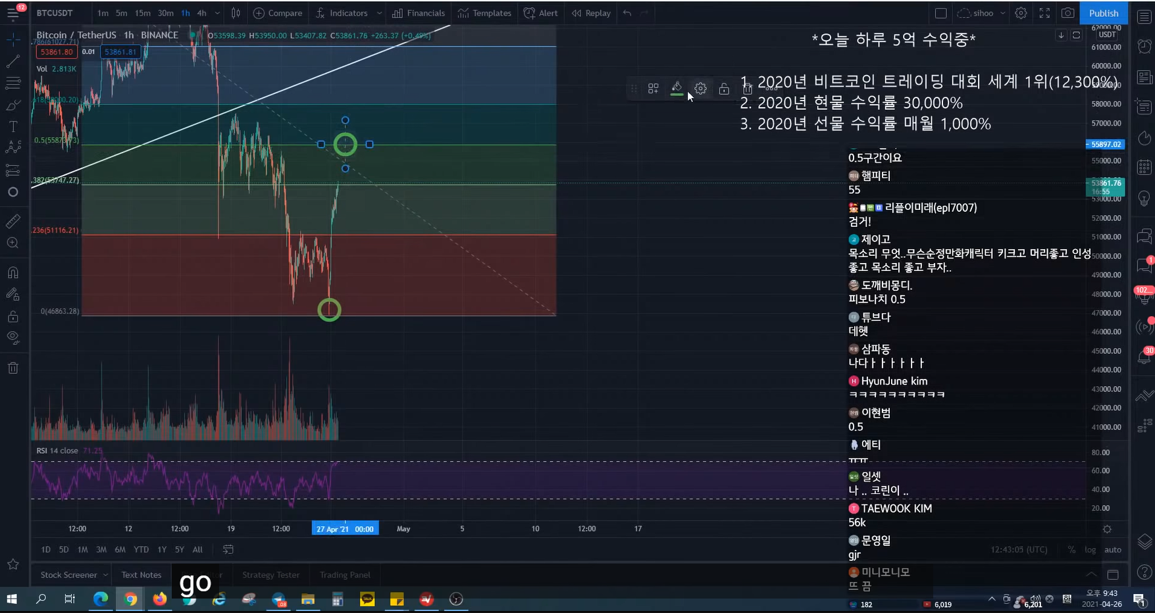Click the Compare symbol button
1155x613 pixels.
(278, 13)
